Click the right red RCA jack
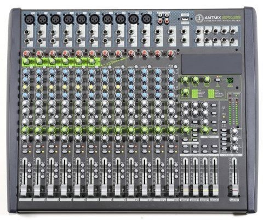Viewport: 264px width, 221px height. pyautogui.click(x=167, y=22)
